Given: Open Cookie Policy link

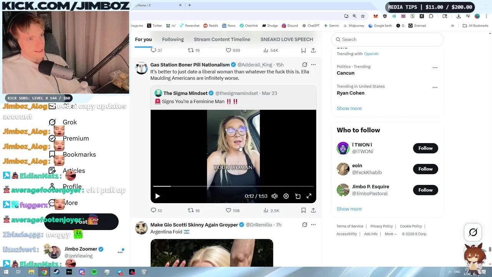Looking at the screenshot, I should pyautogui.click(x=411, y=226).
